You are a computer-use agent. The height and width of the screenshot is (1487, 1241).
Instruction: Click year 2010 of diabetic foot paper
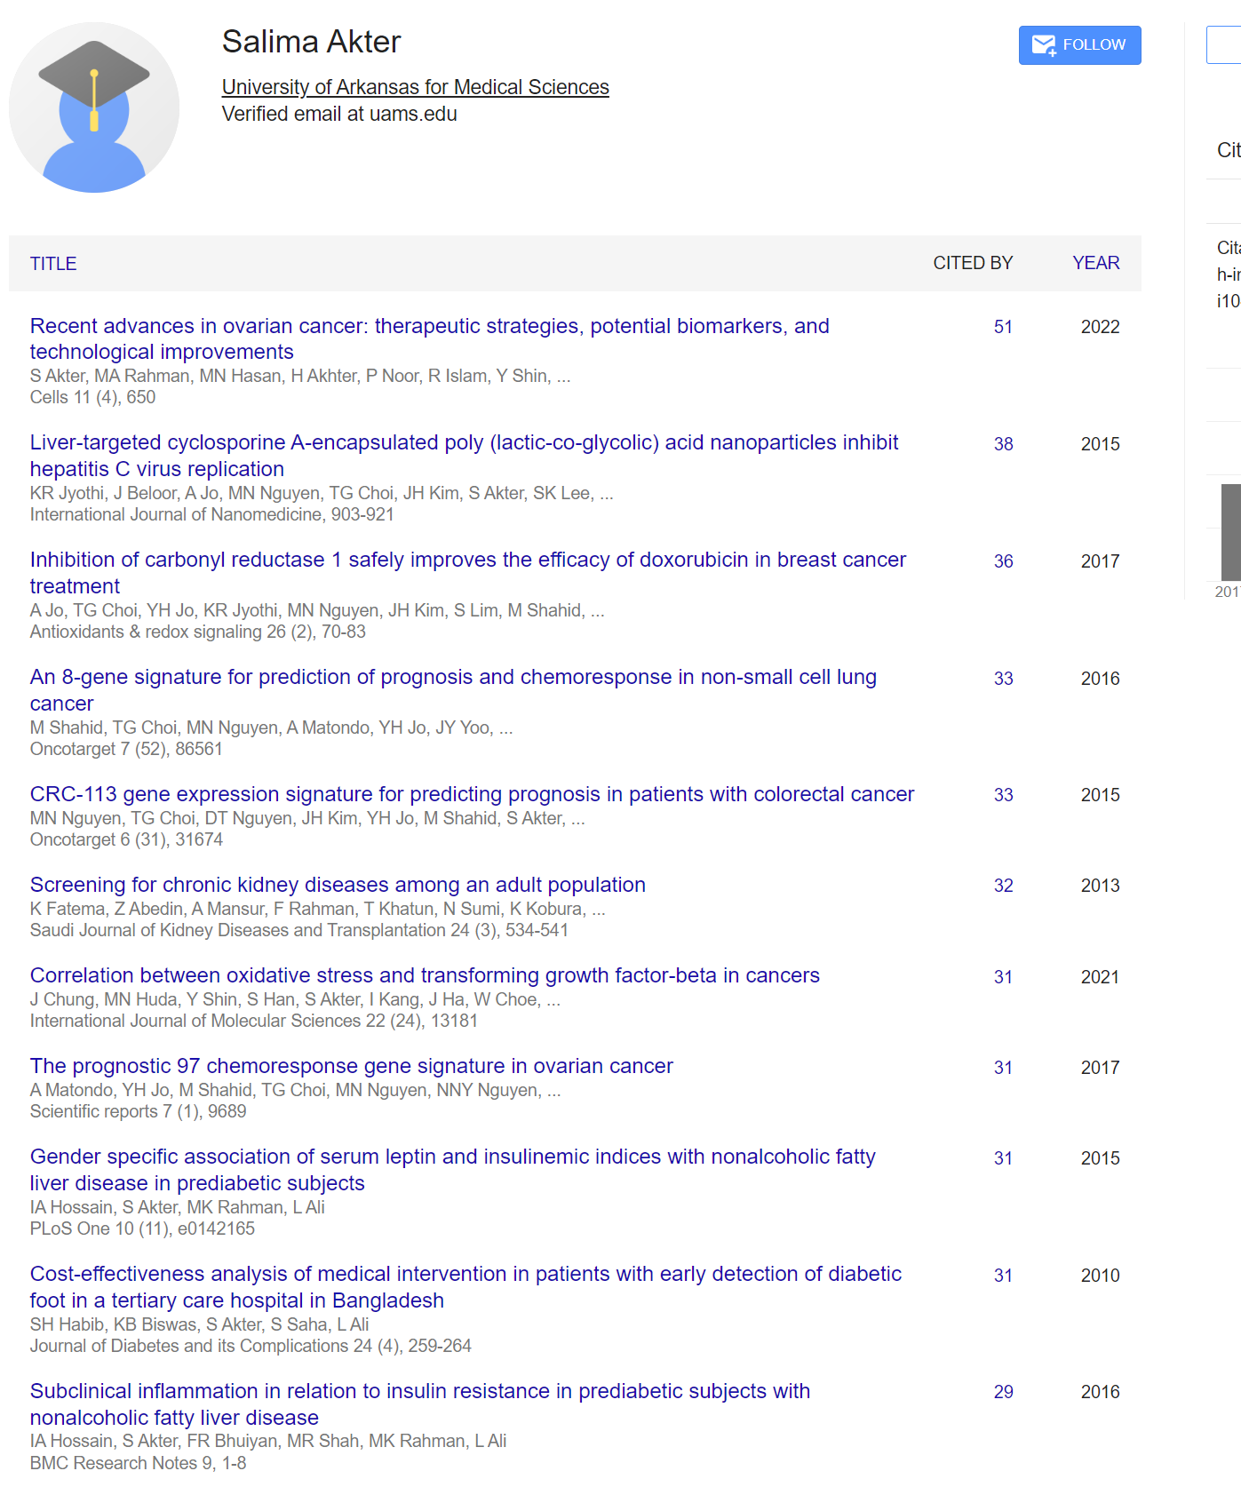[x=1100, y=1276]
